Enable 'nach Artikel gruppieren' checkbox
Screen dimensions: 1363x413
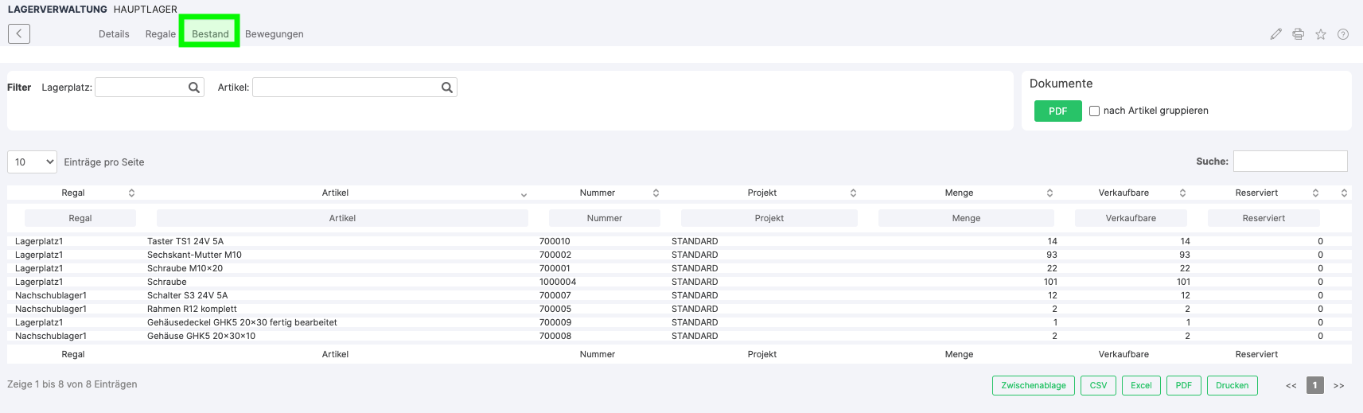click(x=1094, y=111)
